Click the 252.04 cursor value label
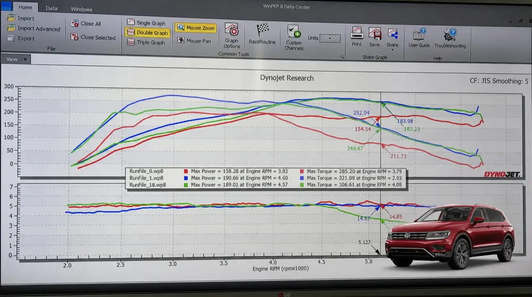 pyautogui.click(x=361, y=113)
